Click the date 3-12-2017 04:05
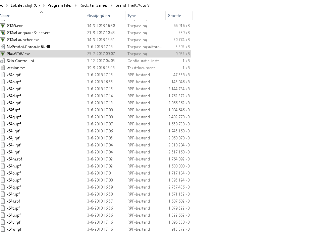The width and height of the screenshot is (326, 232). 101,61
